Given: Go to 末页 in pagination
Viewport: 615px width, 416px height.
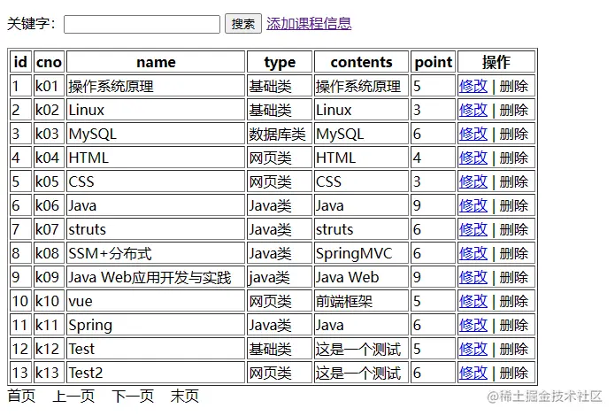Looking at the screenshot, I should pos(185,396).
